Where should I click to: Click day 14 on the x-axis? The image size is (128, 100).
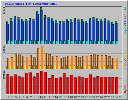(x=56, y=97)
